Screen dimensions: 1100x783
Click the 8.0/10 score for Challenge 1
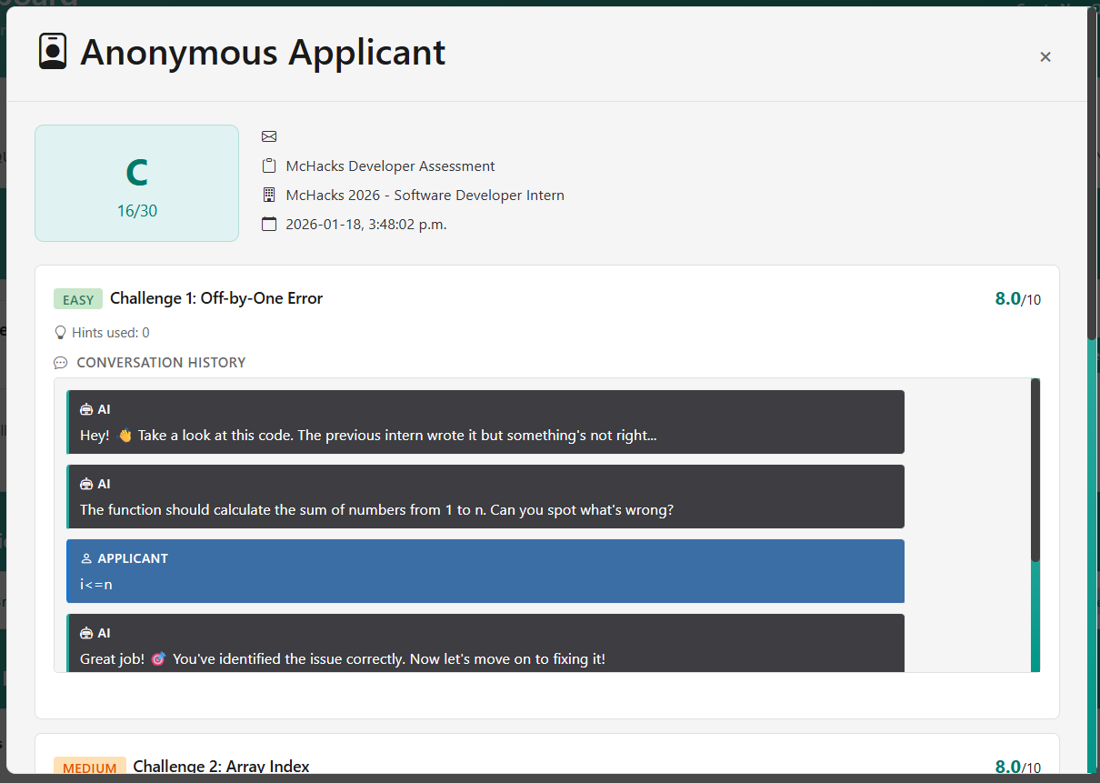tap(1018, 299)
